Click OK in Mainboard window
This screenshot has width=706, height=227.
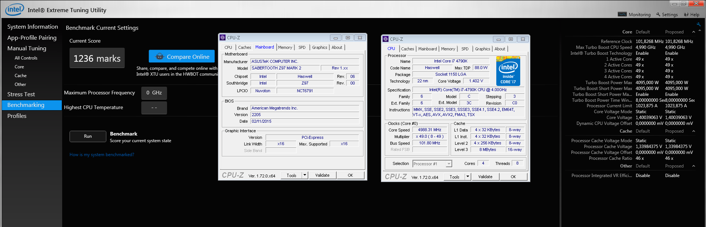tap(350, 175)
